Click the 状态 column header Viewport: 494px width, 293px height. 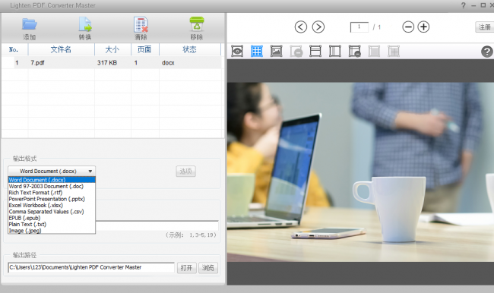click(x=190, y=49)
